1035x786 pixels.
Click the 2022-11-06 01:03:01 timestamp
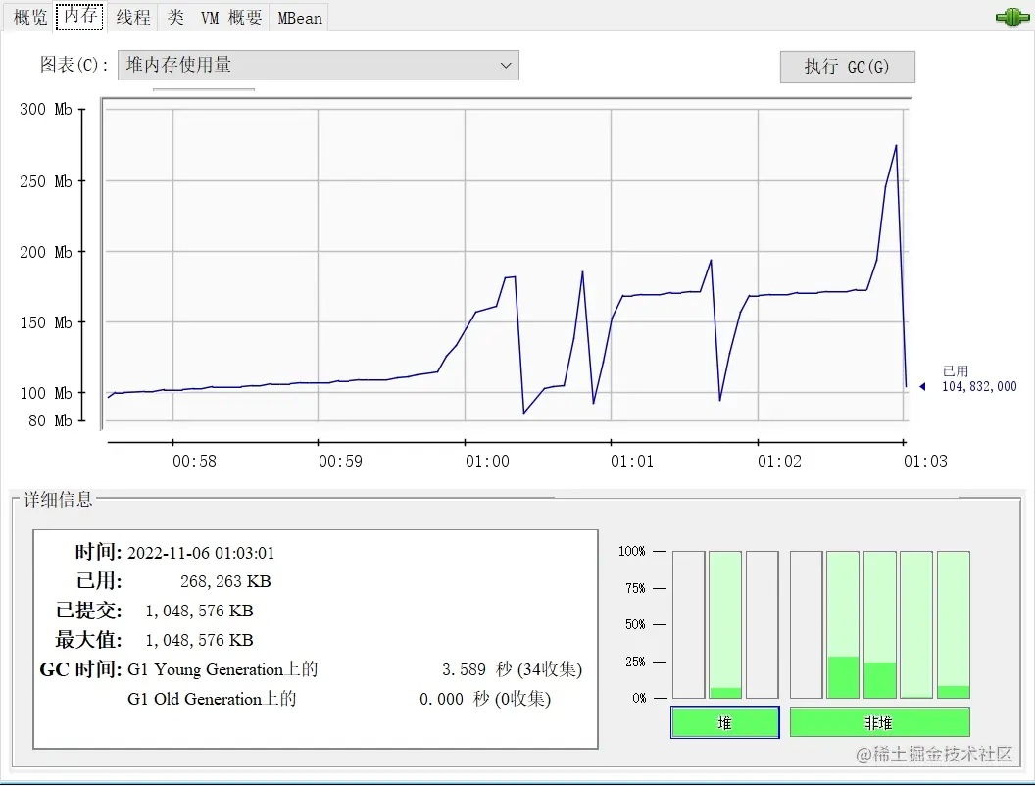(201, 553)
